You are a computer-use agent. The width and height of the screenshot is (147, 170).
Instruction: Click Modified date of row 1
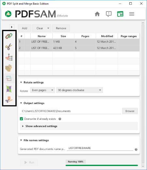tap(106, 42)
